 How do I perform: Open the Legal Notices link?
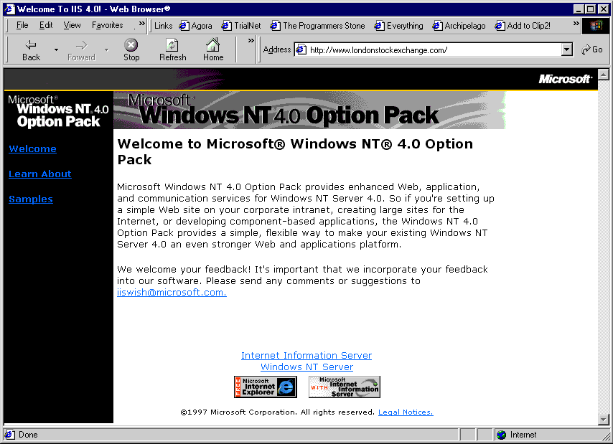point(406,412)
